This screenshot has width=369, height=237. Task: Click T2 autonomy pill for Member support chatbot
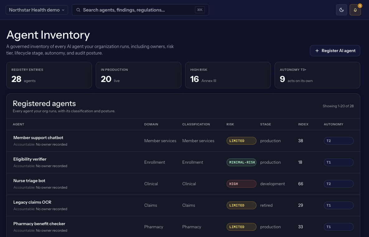point(339,141)
